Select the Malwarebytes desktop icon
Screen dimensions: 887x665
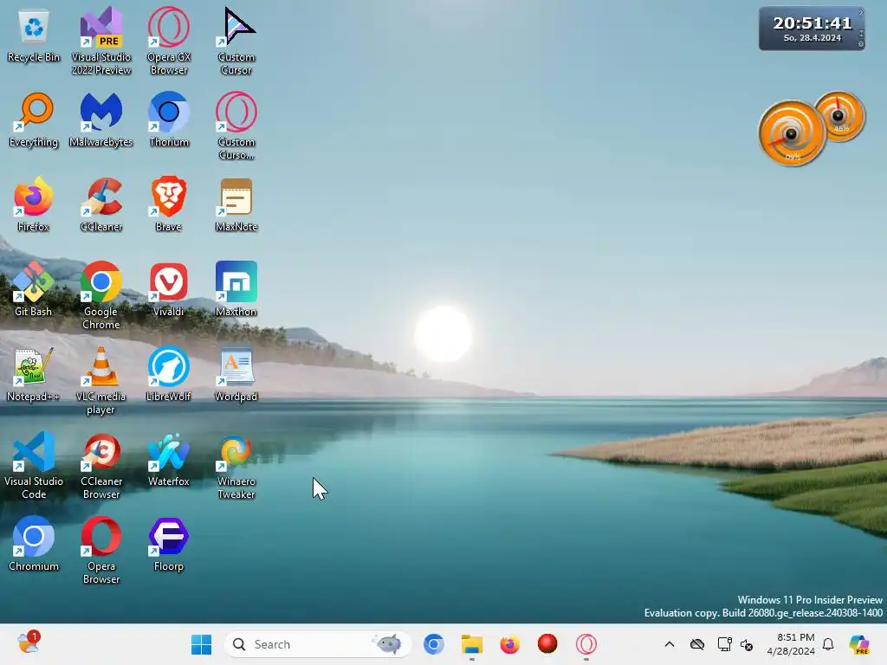101,120
